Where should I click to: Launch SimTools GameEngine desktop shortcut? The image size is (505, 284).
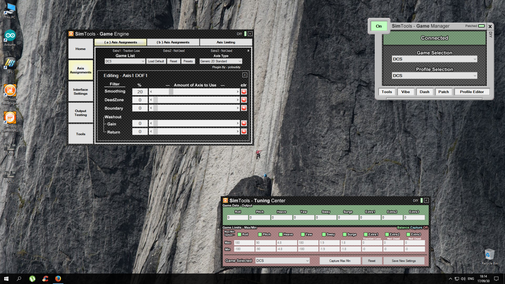pyautogui.click(x=10, y=94)
